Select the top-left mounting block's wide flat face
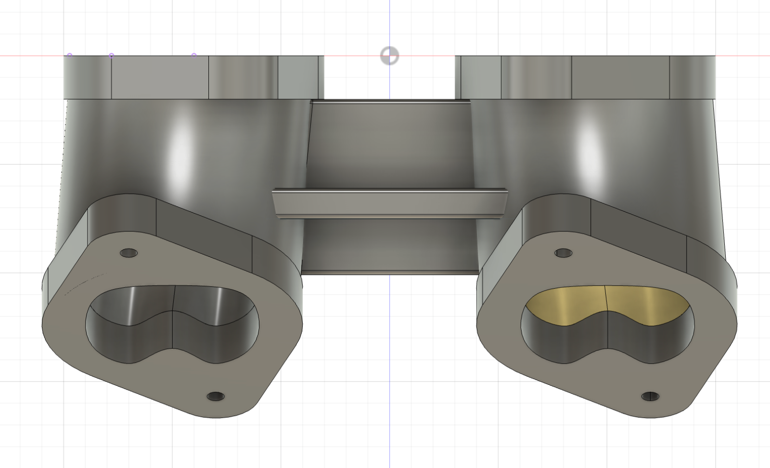This screenshot has height=468, width=770. pos(160,78)
